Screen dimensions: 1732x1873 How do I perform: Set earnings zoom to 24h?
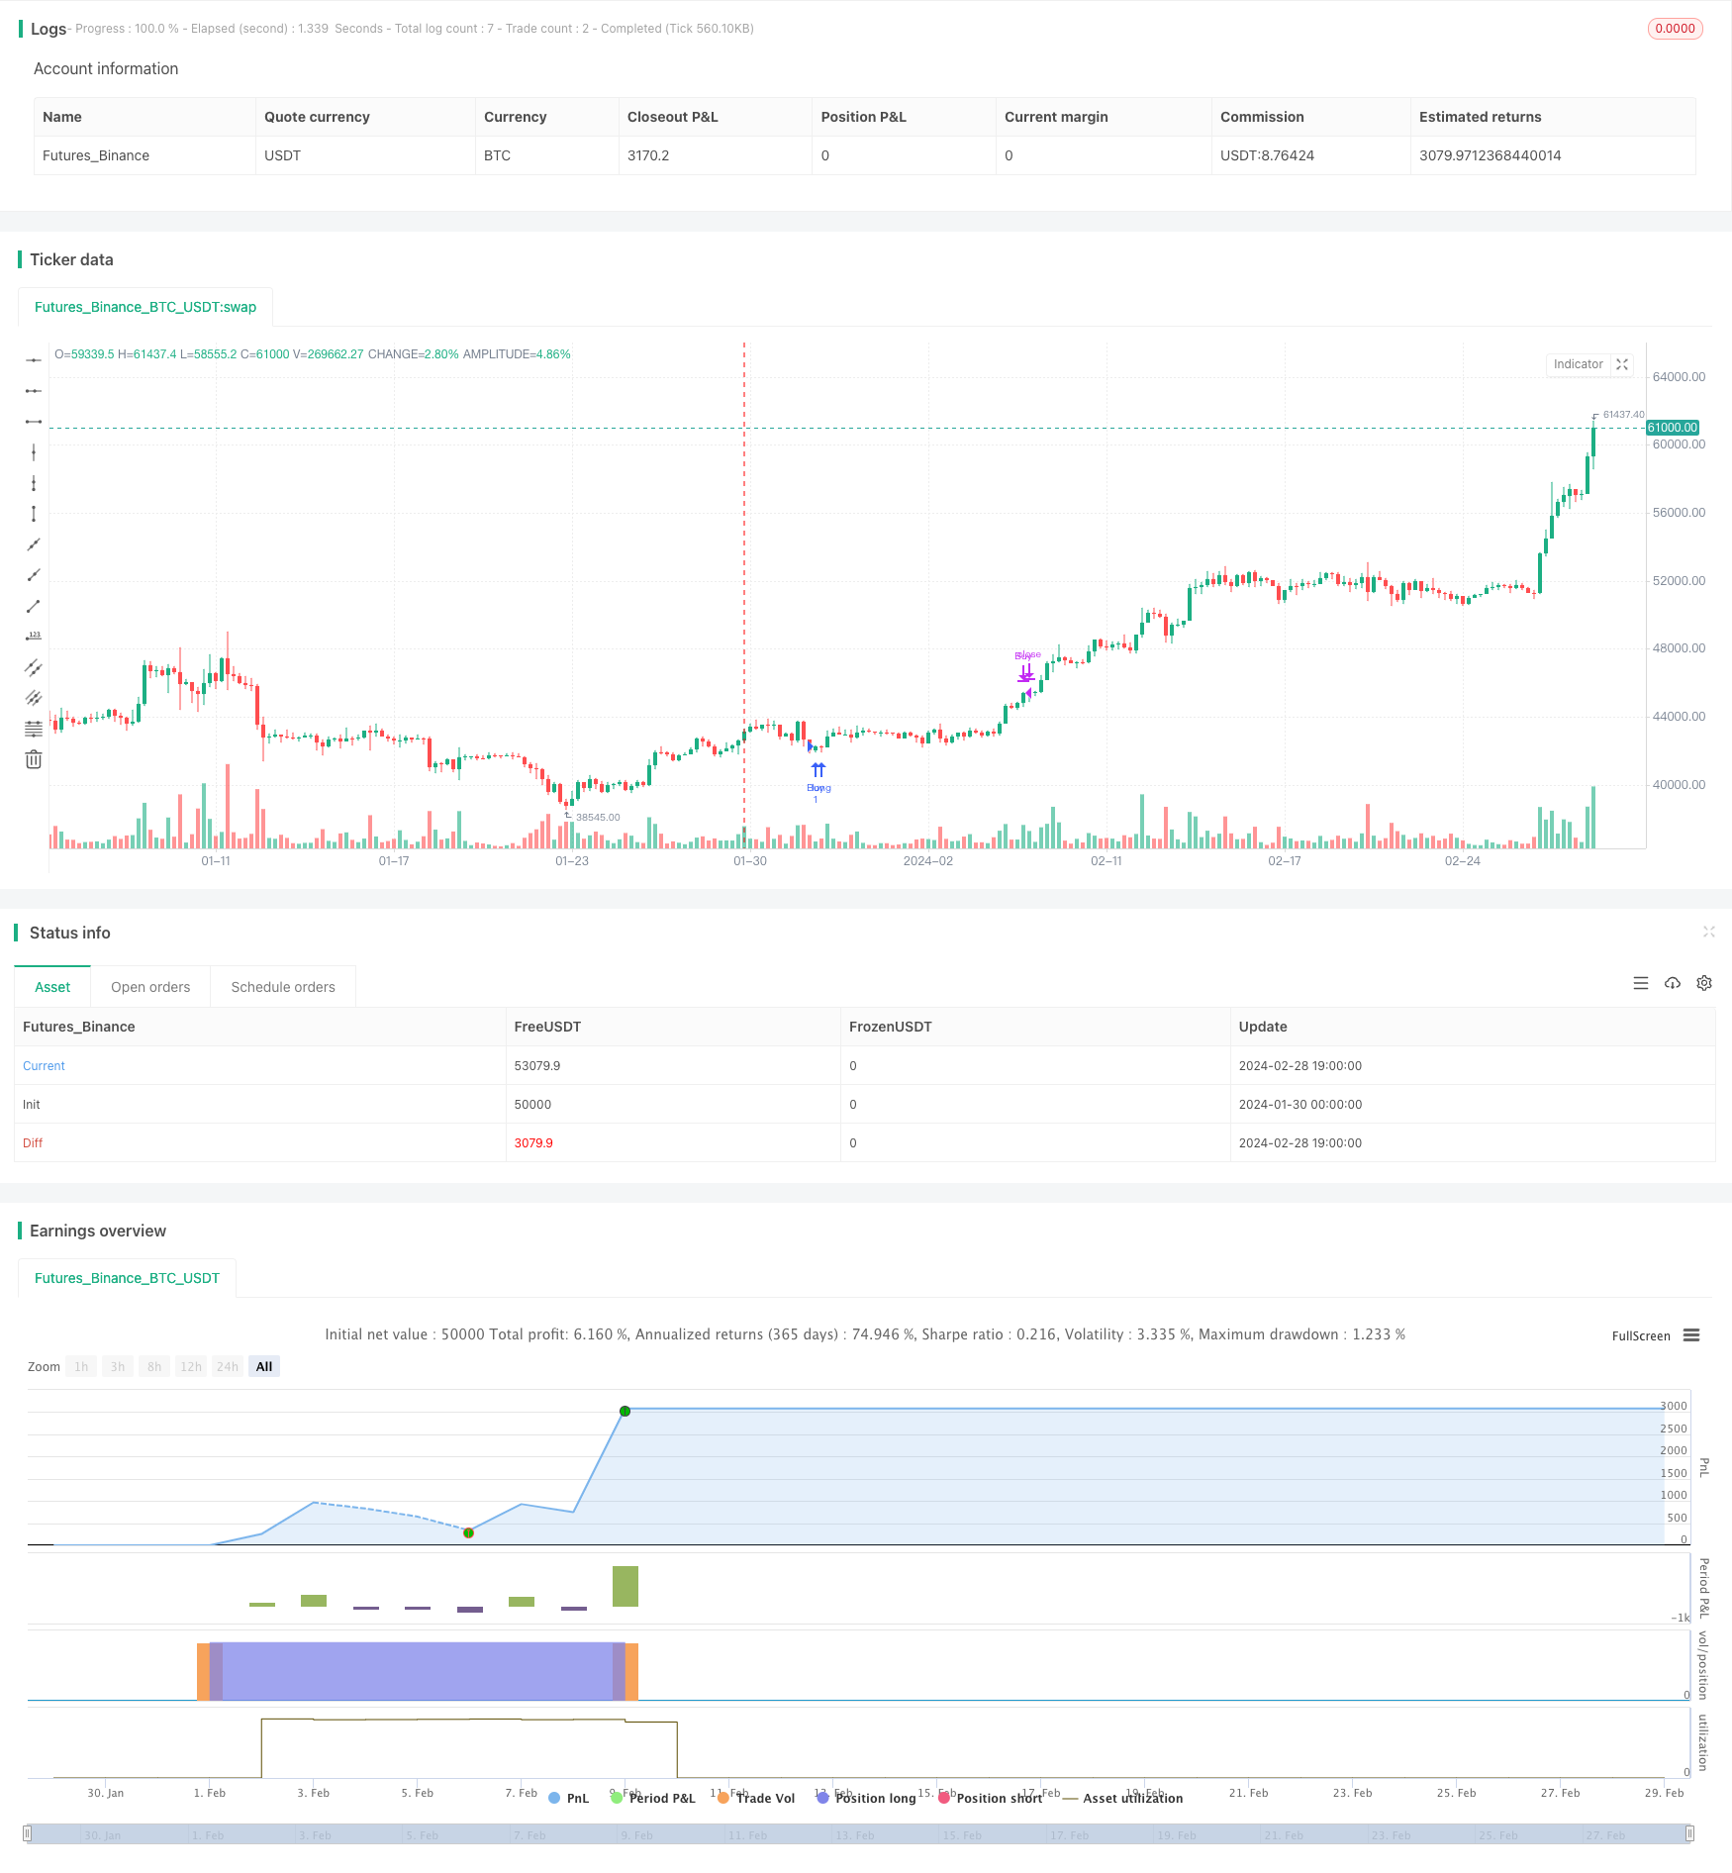tap(228, 1366)
